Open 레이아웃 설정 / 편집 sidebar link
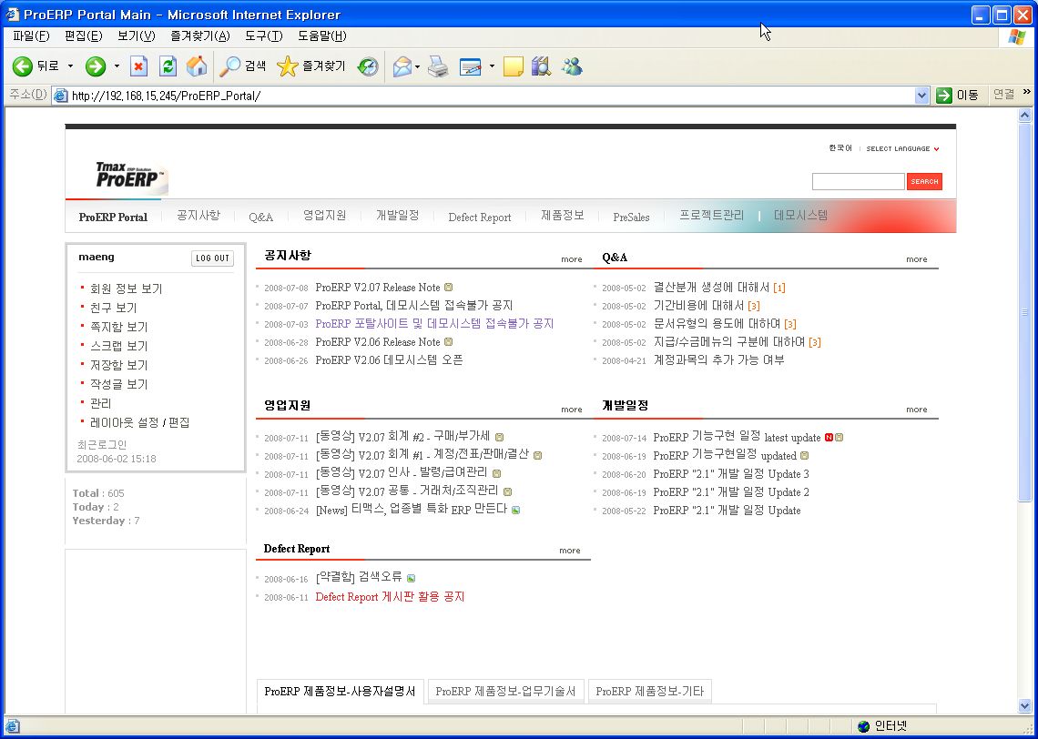The height and width of the screenshot is (739, 1038). [139, 422]
